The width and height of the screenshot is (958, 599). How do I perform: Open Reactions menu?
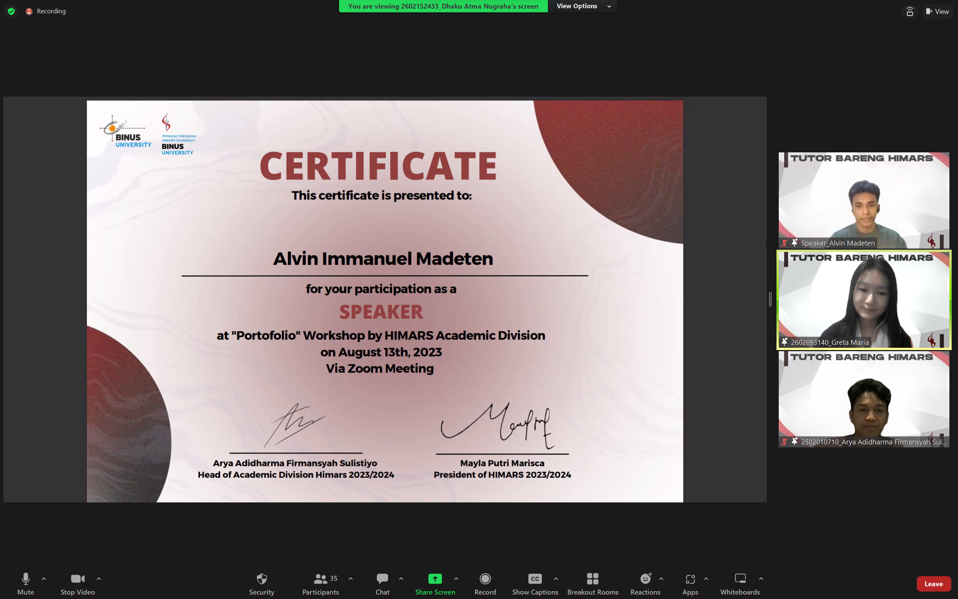pyautogui.click(x=645, y=584)
